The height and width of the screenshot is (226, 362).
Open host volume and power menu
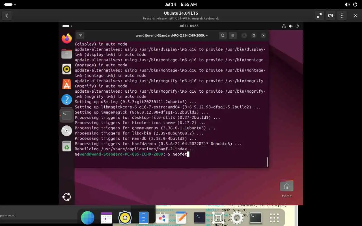pos(351,5)
